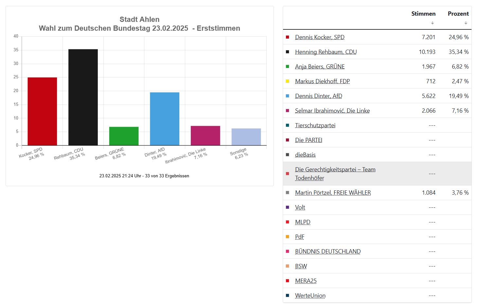Click orange PdF color swatch
481x307 pixels.
coord(288,237)
